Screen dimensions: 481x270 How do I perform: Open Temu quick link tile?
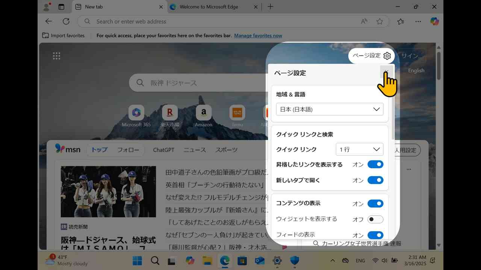click(237, 116)
